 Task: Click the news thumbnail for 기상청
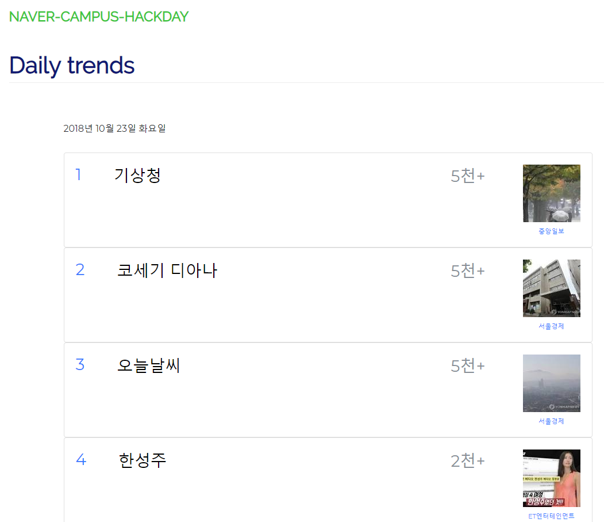551,193
